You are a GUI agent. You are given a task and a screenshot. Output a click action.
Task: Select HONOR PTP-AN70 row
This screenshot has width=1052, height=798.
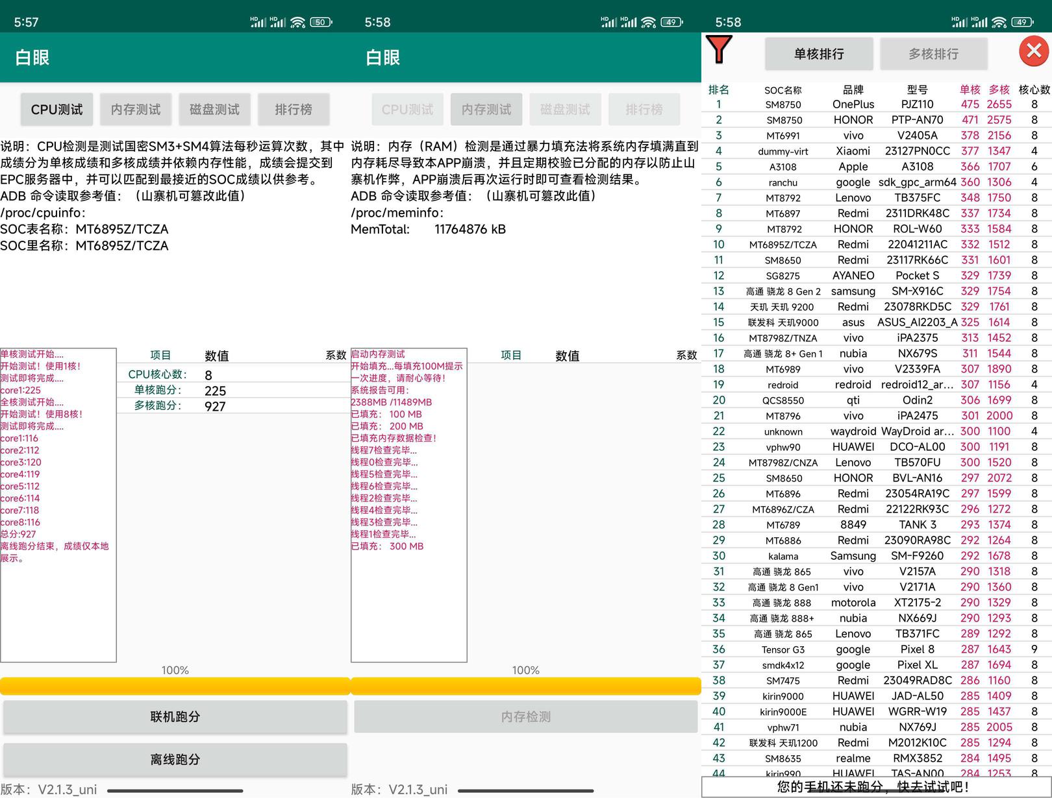[x=877, y=120]
